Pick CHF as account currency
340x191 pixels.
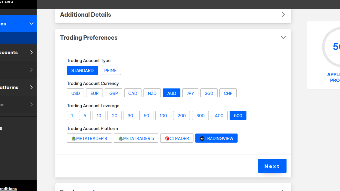[228, 93]
